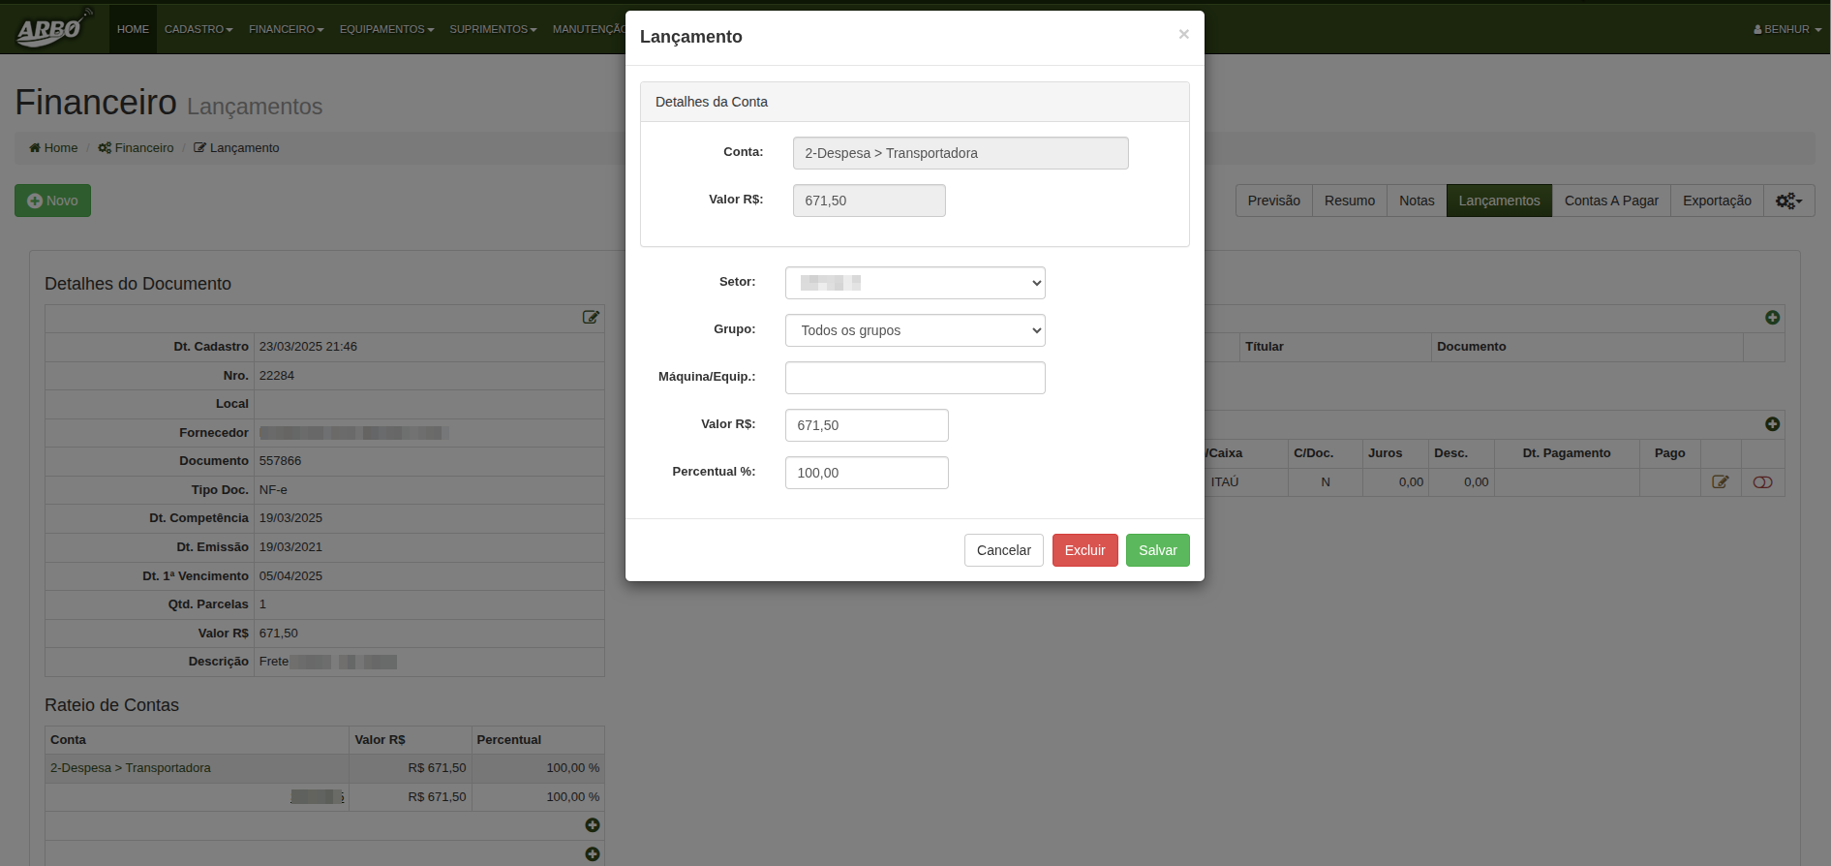The width and height of the screenshot is (1831, 866).
Task: Click the edit icon in the ITAÚ row
Action: pos(1720,482)
